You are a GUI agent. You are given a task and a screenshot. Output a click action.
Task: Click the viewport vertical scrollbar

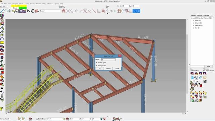pos(187,66)
